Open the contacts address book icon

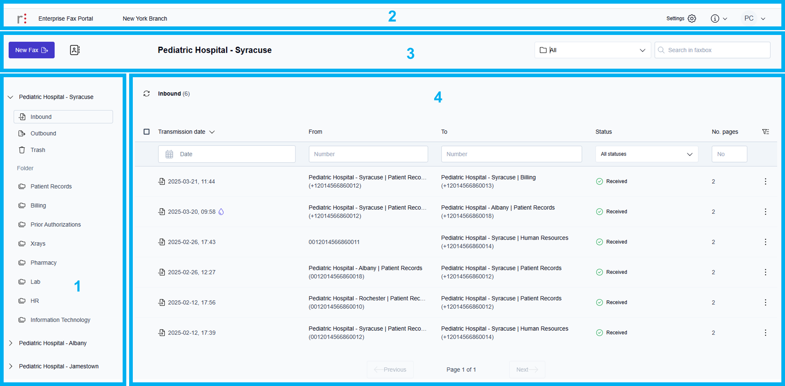74,50
